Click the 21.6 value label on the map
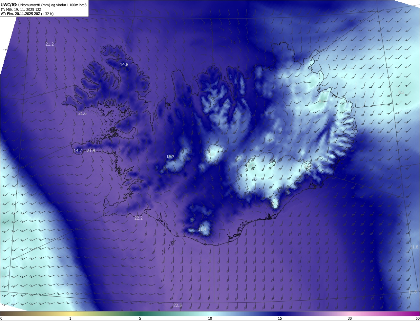 pos(82,114)
